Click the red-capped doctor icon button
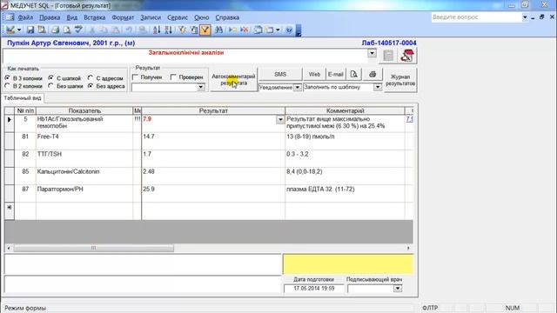Image resolution: width=557 pixels, height=313 pixels. tap(406, 56)
